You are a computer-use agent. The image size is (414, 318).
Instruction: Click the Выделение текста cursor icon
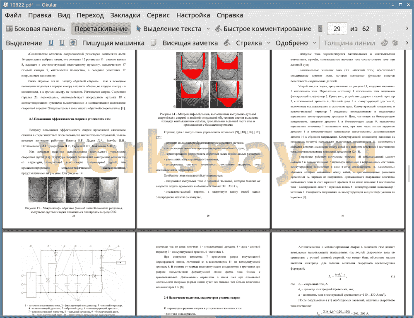pyautogui.click(x=138, y=29)
